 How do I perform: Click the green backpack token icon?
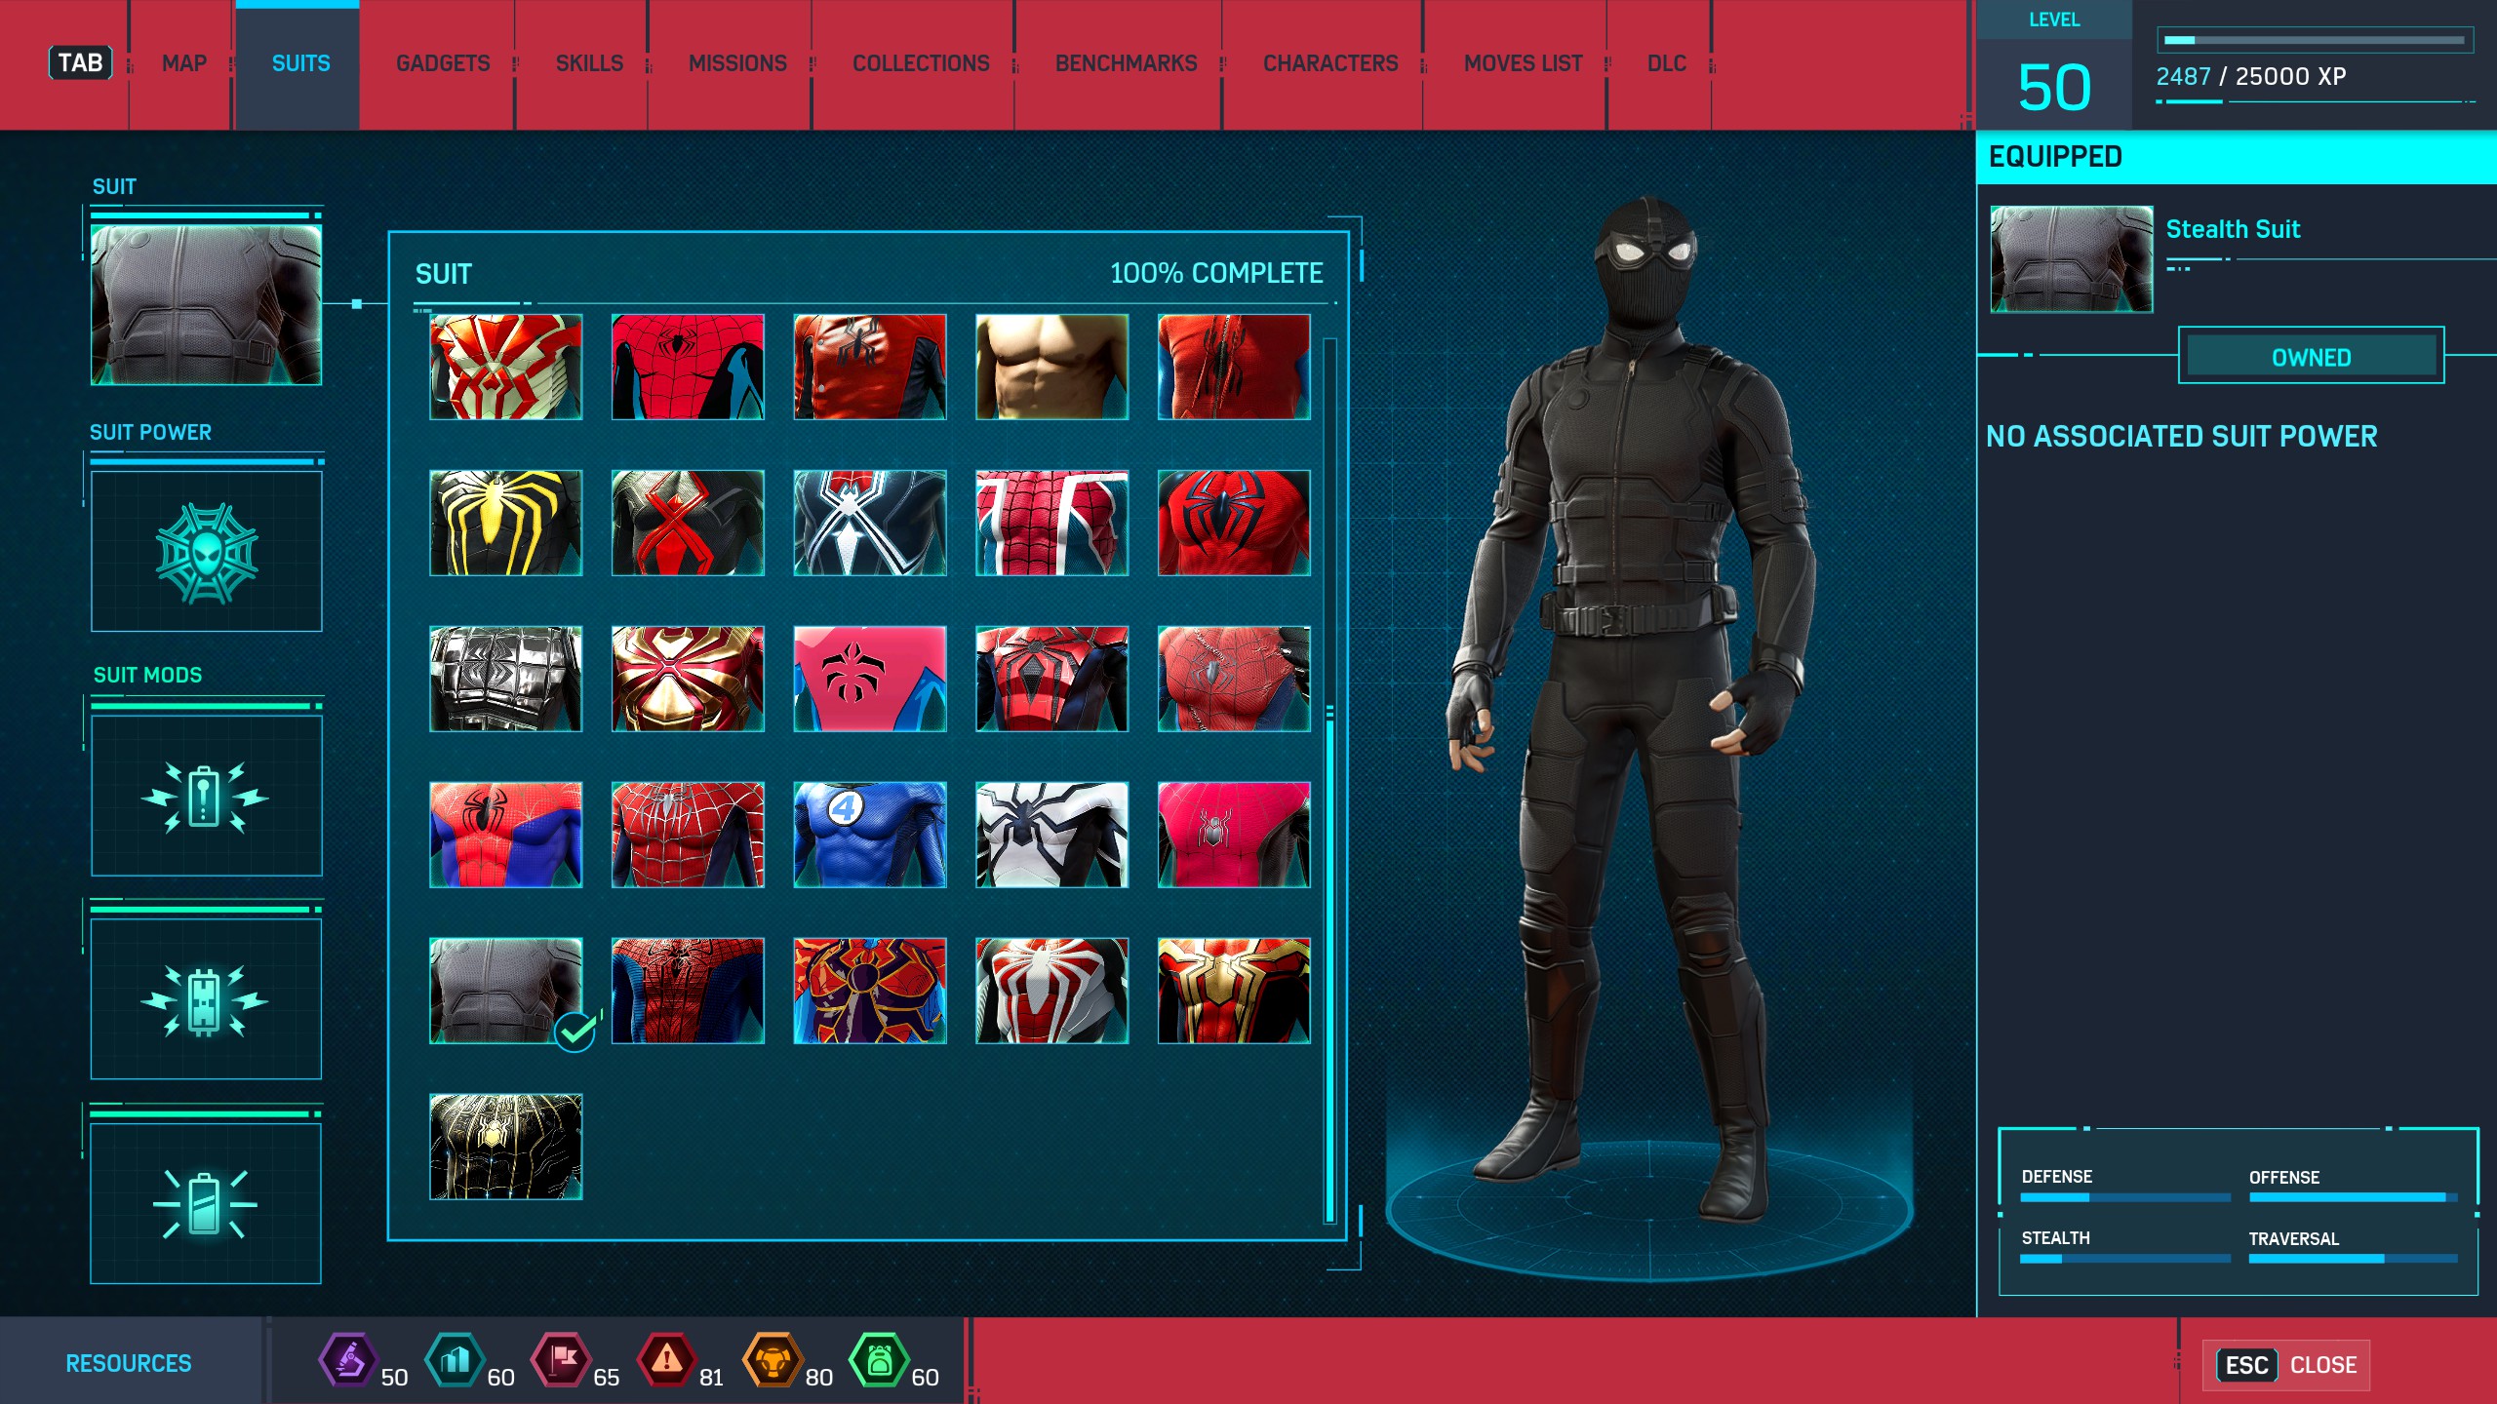point(879,1358)
